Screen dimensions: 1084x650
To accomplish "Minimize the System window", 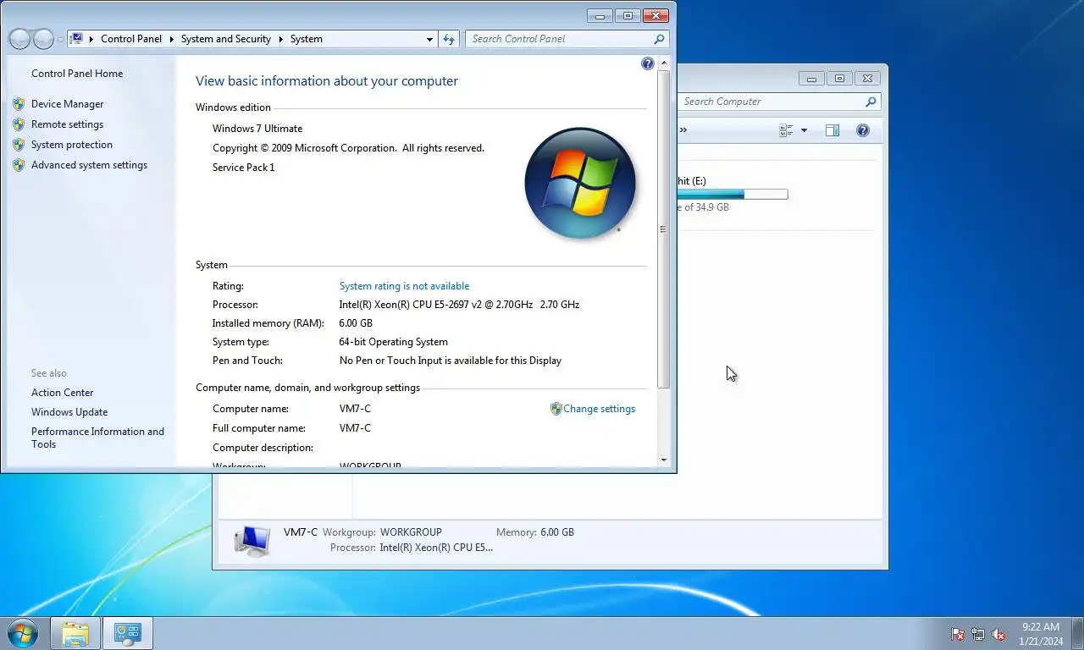I will click(x=600, y=15).
